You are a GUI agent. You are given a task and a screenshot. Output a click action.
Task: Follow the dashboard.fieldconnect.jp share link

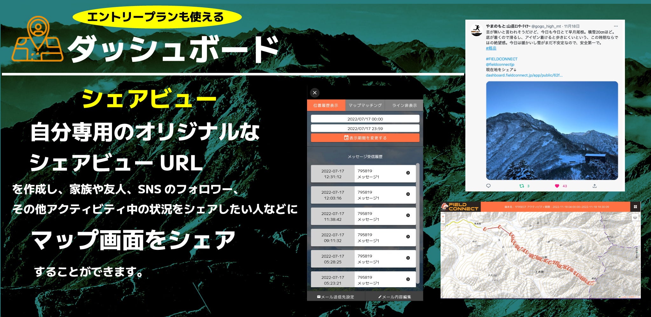click(524, 75)
